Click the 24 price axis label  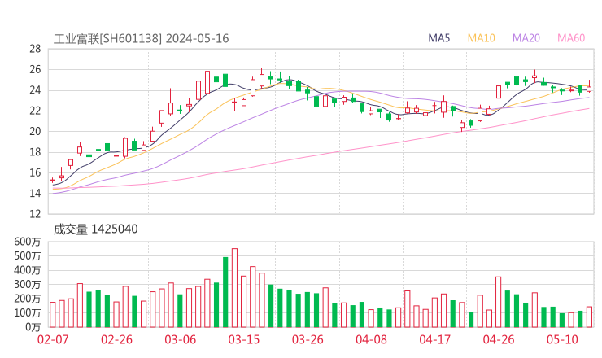pos(35,90)
